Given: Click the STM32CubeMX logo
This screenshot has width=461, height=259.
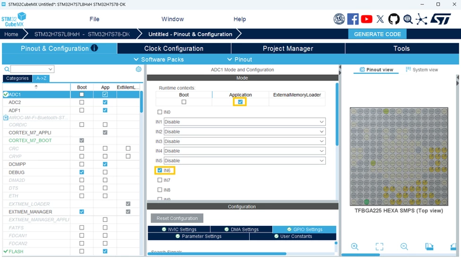Looking at the screenshot, I should [x=14, y=19].
